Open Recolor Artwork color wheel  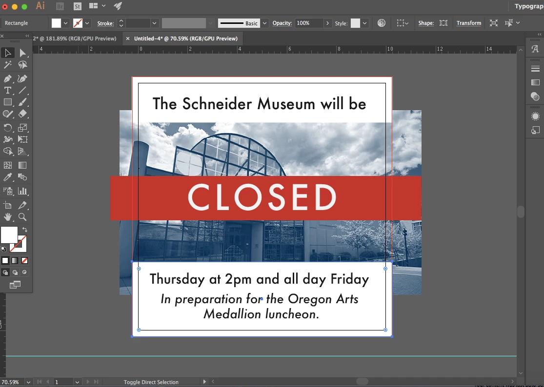381,23
